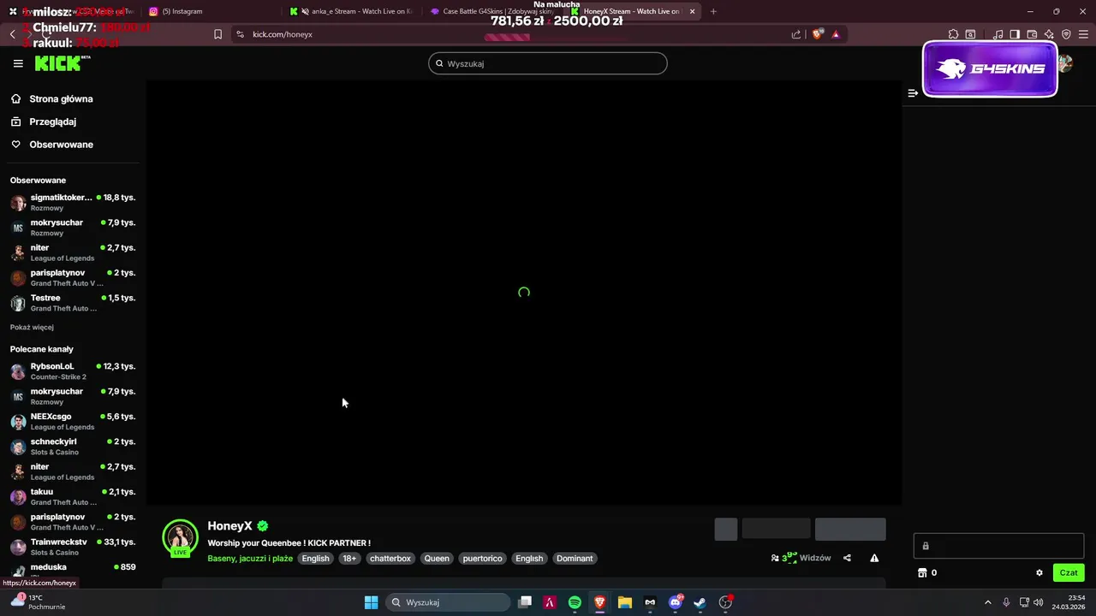
Task: Open the chat settings gear
Action: 1039,573
